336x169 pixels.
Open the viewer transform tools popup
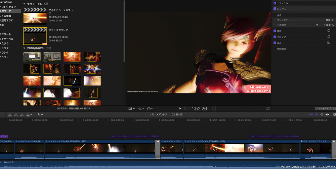131,109
